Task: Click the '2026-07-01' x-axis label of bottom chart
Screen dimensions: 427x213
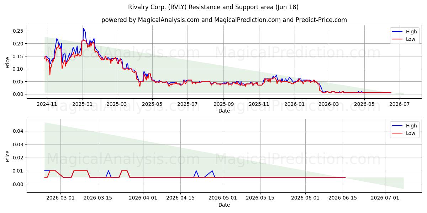Action: click(385, 198)
